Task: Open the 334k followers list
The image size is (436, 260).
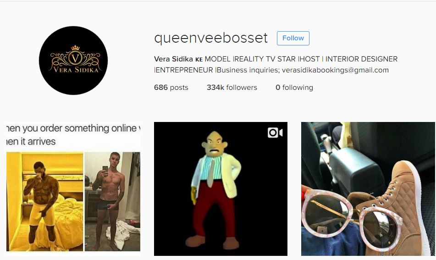Action: coord(232,87)
